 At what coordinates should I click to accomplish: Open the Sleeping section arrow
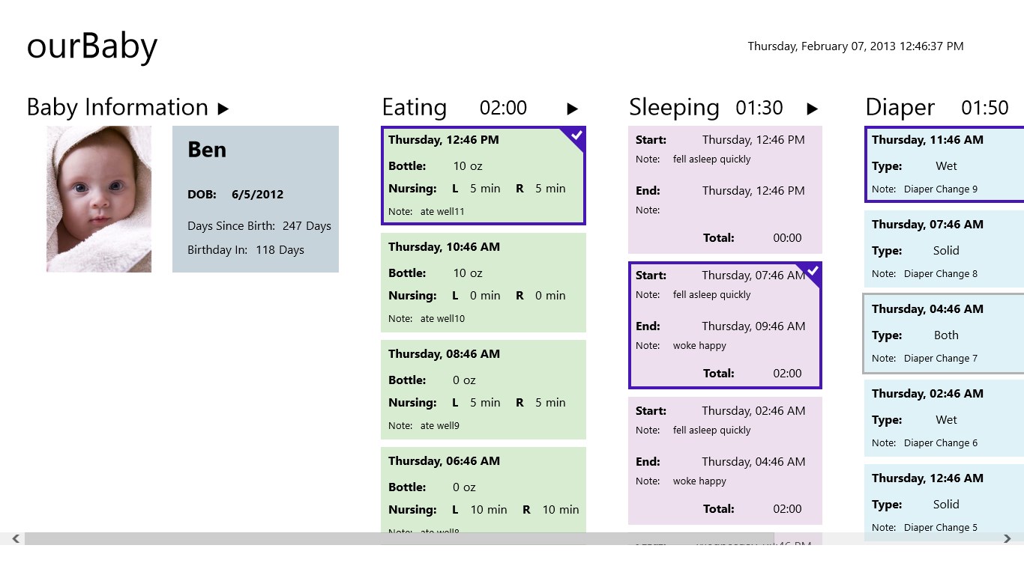pos(812,109)
